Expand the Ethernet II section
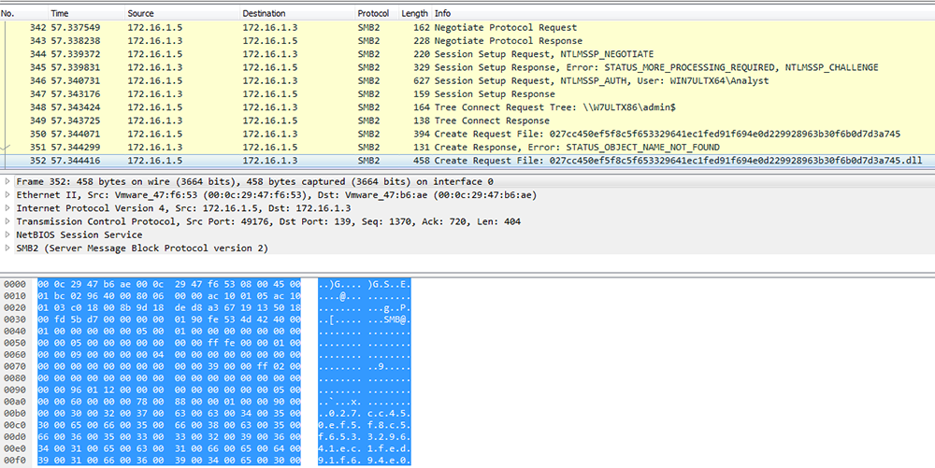The width and height of the screenshot is (935, 468). (x=7, y=194)
